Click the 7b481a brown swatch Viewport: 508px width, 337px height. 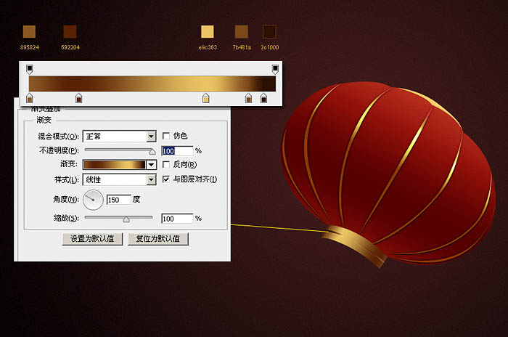242,32
